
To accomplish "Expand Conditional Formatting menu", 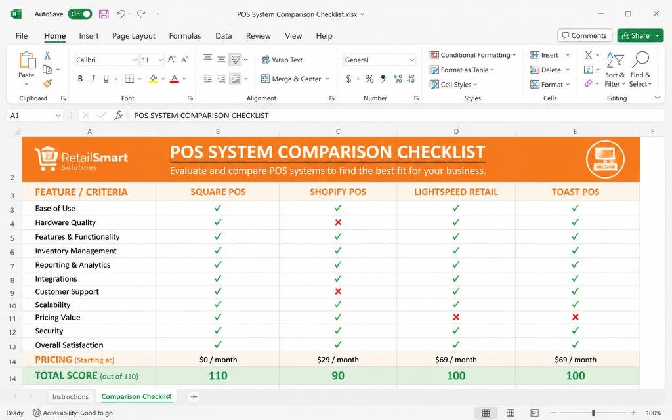I will 472,55.
